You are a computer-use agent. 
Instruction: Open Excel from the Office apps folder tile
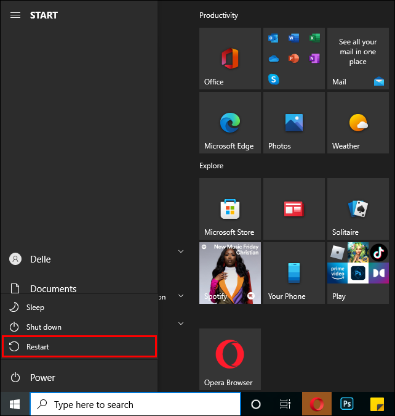coord(314,38)
